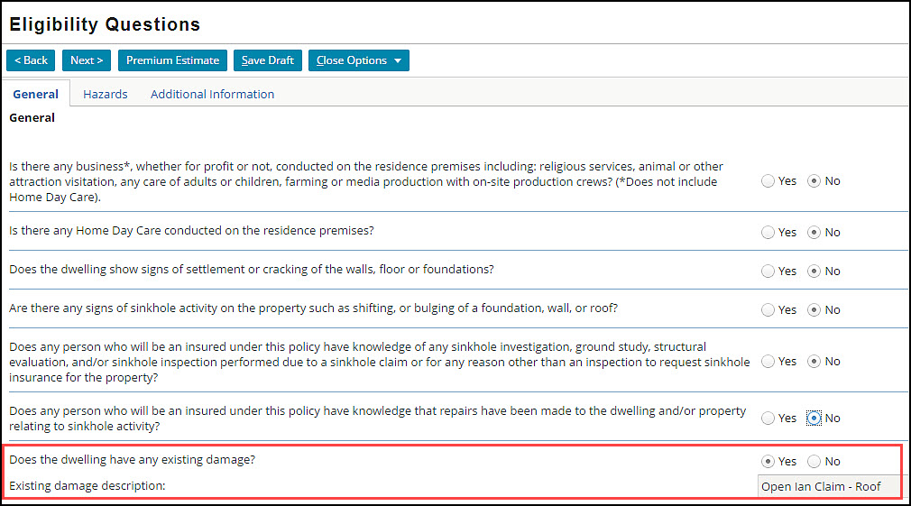Expand the Close Options dropdown
This screenshot has height=506, width=911.
[359, 60]
